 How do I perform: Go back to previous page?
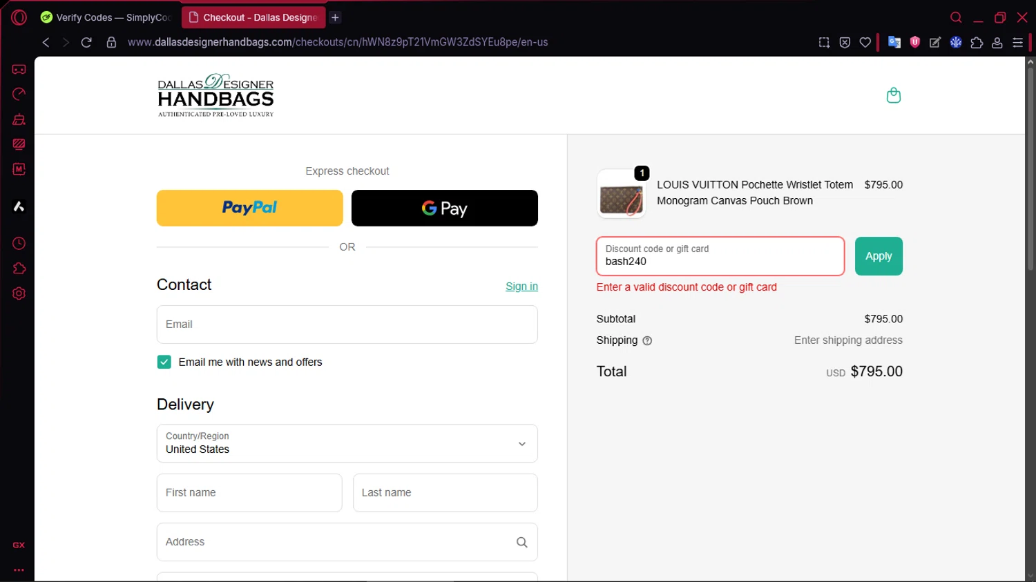click(x=46, y=42)
